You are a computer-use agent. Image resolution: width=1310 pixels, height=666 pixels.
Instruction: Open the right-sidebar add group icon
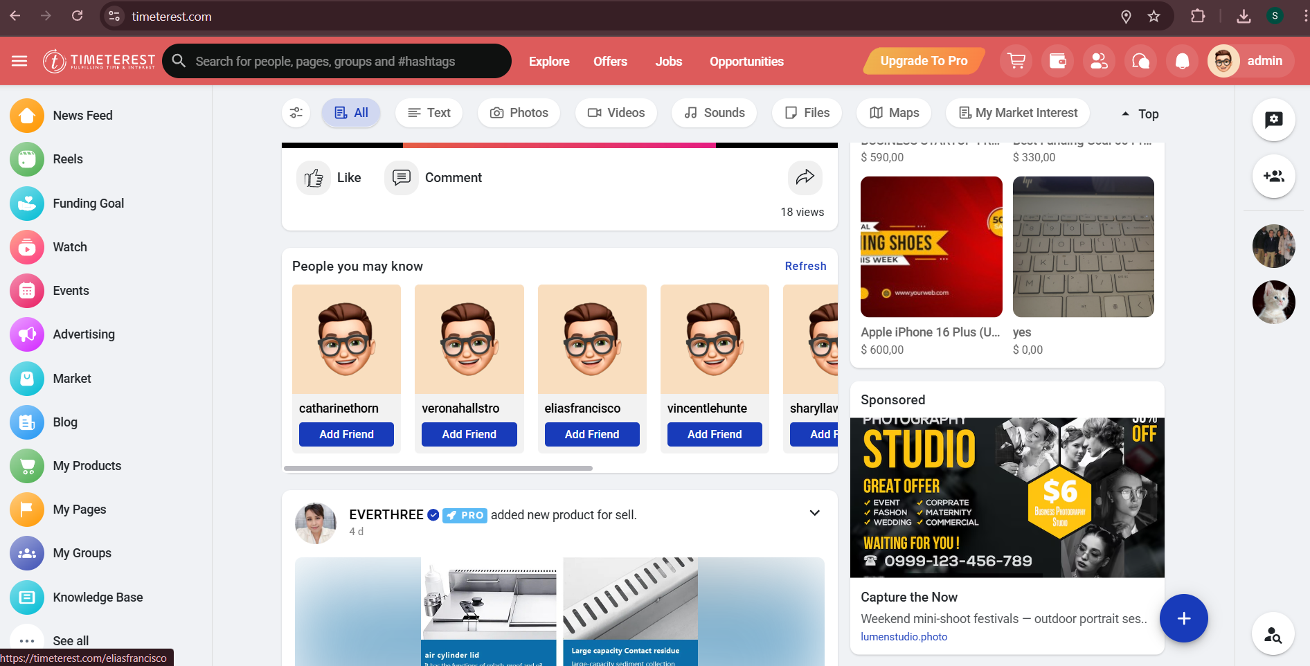[1274, 176]
